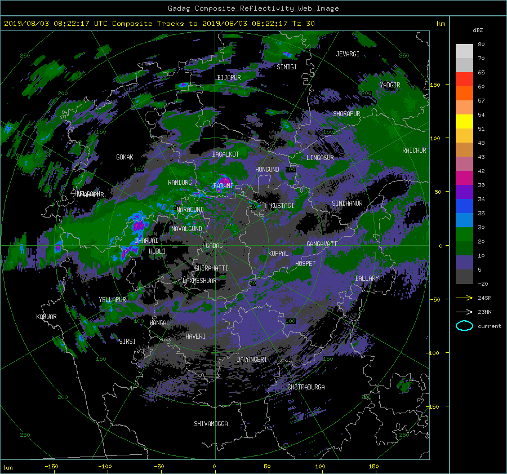
Task: Click the RAMDURG town label
Action: (180, 183)
